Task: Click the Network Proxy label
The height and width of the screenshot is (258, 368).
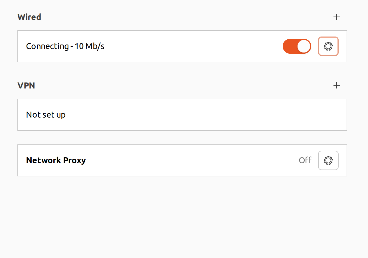Action: (56, 160)
